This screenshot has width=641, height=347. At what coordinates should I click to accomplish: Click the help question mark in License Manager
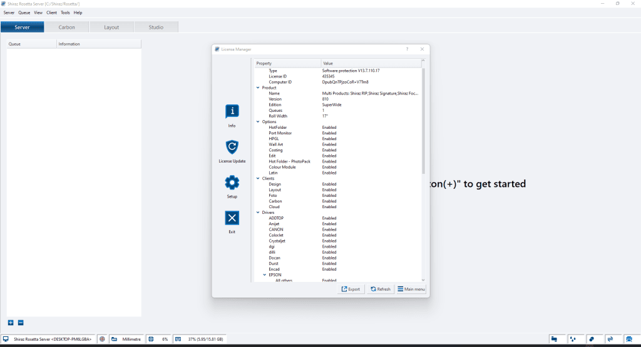point(407,49)
